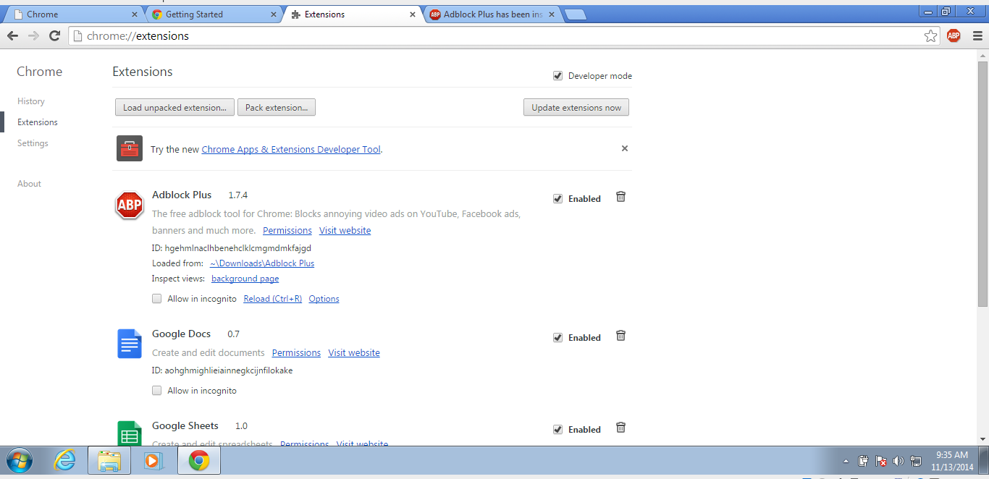Open the Downloads\Adblock Plus folder link
989x479 pixels.
pos(262,263)
